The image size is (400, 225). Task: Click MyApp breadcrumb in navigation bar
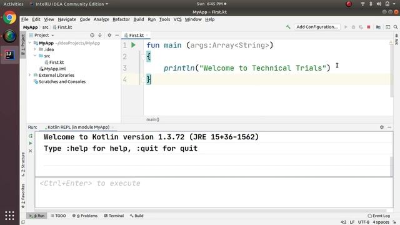[x=31, y=27]
